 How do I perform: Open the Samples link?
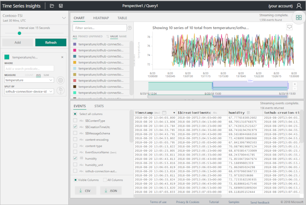click(x=233, y=202)
